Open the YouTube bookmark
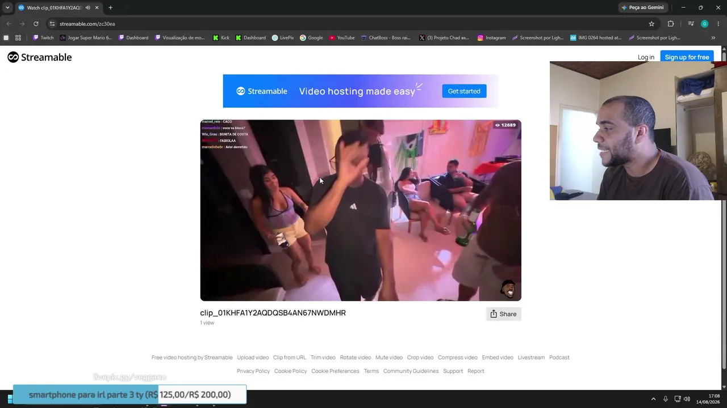The height and width of the screenshot is (408, 727). [x=342, y=38]
